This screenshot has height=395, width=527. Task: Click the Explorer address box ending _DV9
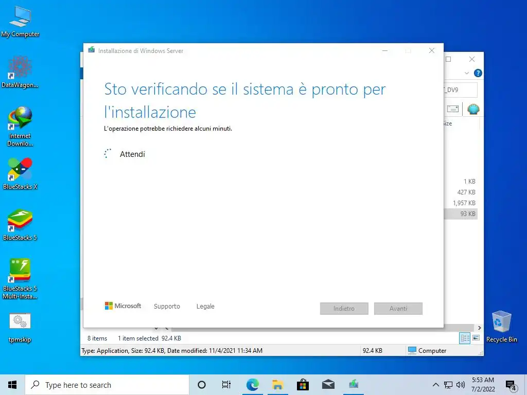pos(461,89)
